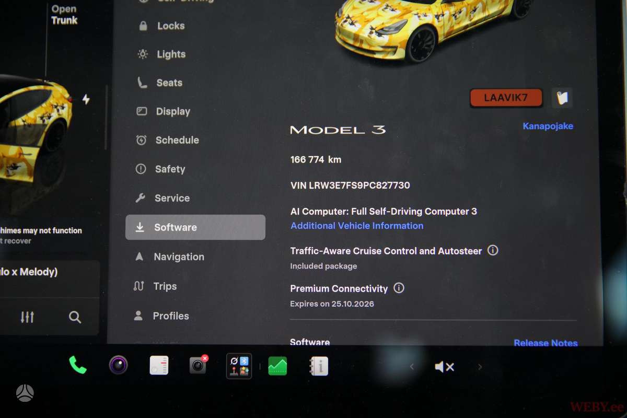Tap the charging lightning bolt icon
This screenshot has height=418, width=627.
[x=86, y=99]
